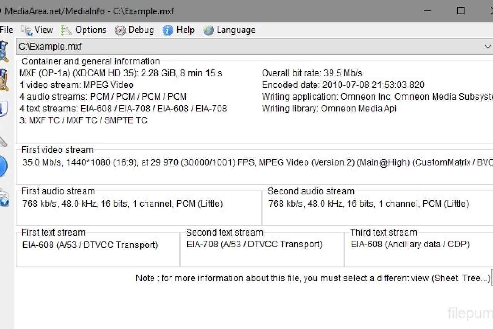
Task: Maximize the MediaInfo window
Action: tap(461, 11)
